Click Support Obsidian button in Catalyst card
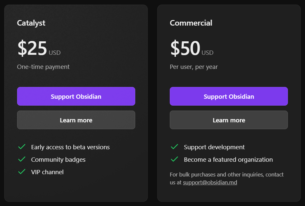Image resolution: width=305 pixels, height=206 pixels. [x=76, y=96]
